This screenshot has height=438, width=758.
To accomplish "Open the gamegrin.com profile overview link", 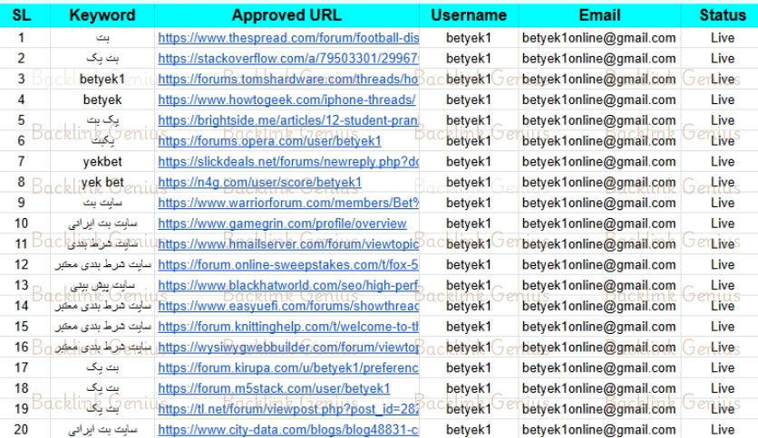I will pos(282,224).
